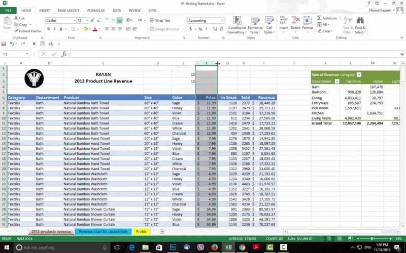Click the Name Box showing F1
This screenshot has height=253, width=406.
click(15, 54)
